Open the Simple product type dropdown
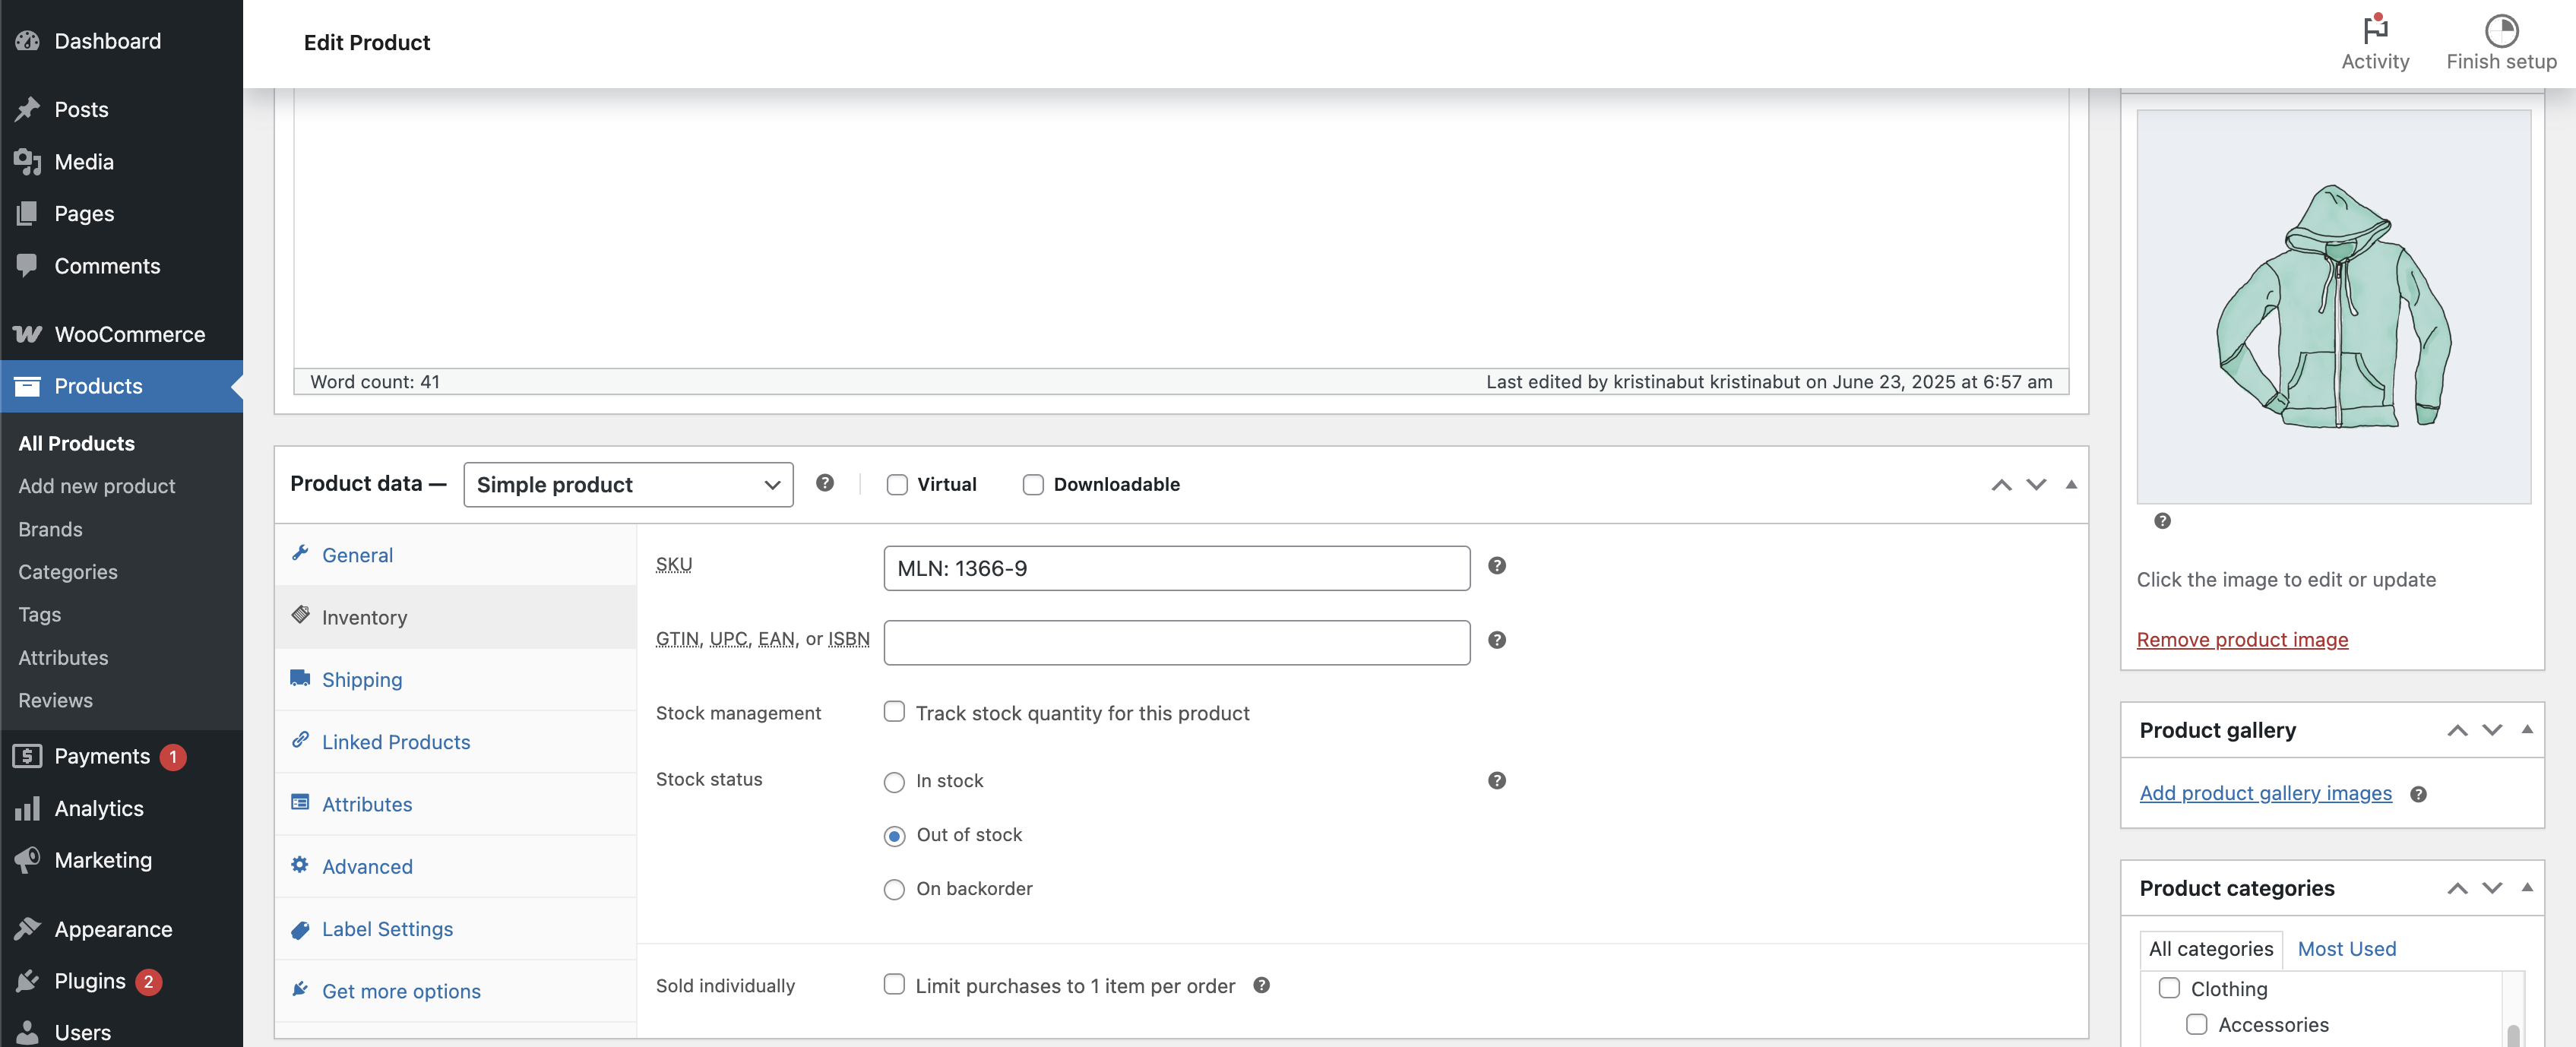This screenshot has height=1047, width=2576. click(628, 485)
